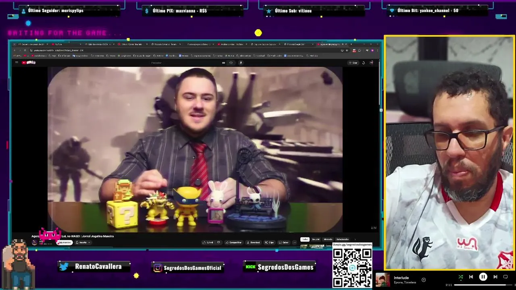
Task: Pause the Spotify track Interlude
Action: [483, 277]
